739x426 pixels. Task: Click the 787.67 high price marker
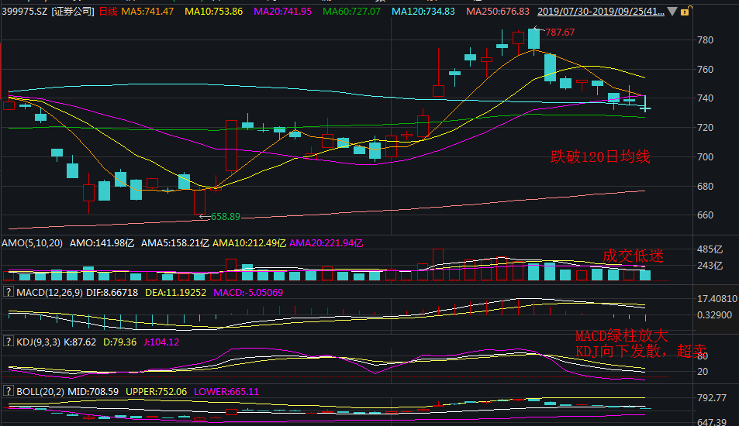pos(560,33)
